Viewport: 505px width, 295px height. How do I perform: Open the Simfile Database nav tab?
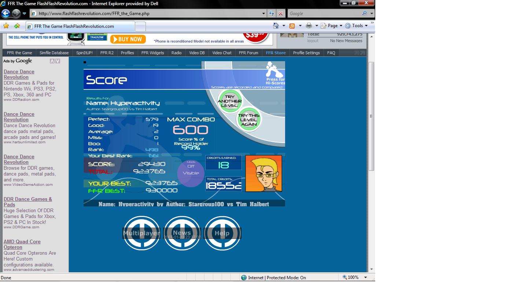coord(54,53)
